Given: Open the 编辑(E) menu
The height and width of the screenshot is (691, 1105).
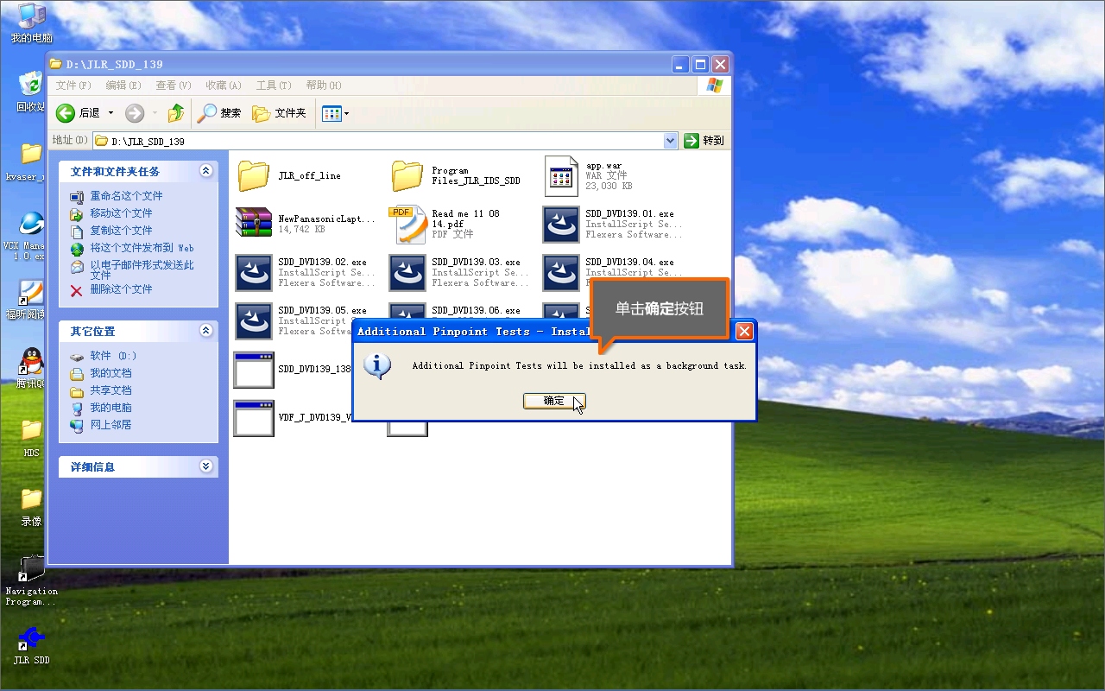Looking at the screenshot, I should coord(123,86).
